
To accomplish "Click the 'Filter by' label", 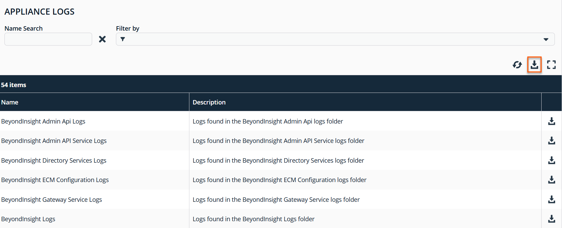I will pyautogui.click(x=127, y=29).
